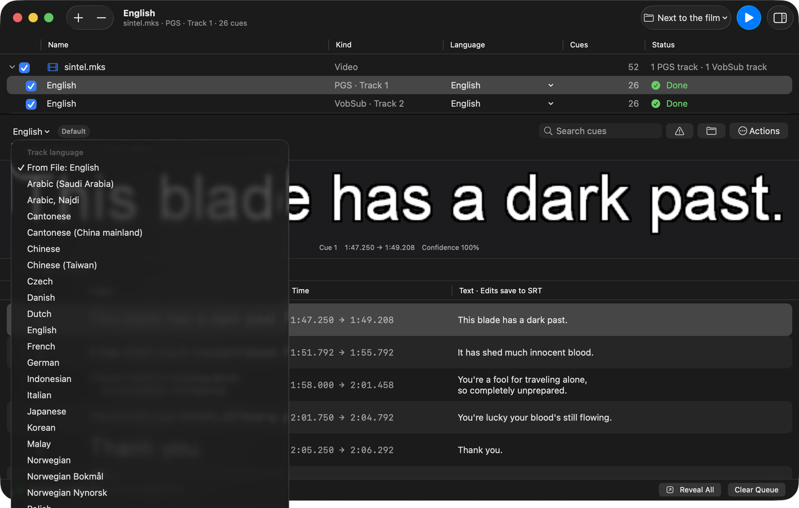Open the warning triangle filter
Viewport: 799px width, 508px height.
tap(679, 131)
